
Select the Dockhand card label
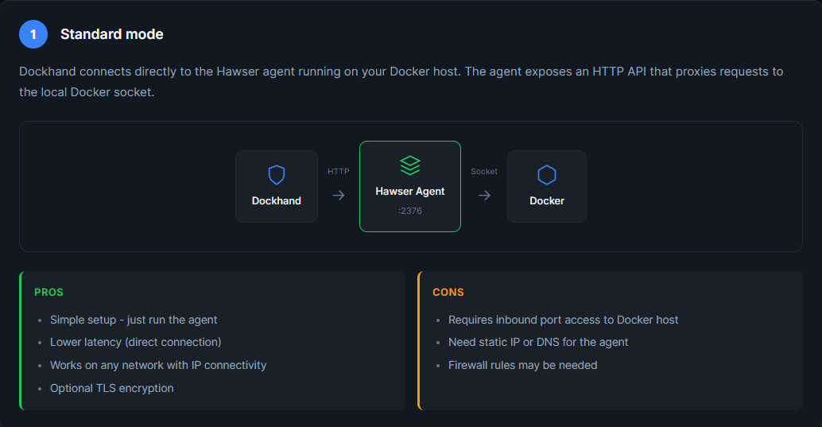point(277,201)
